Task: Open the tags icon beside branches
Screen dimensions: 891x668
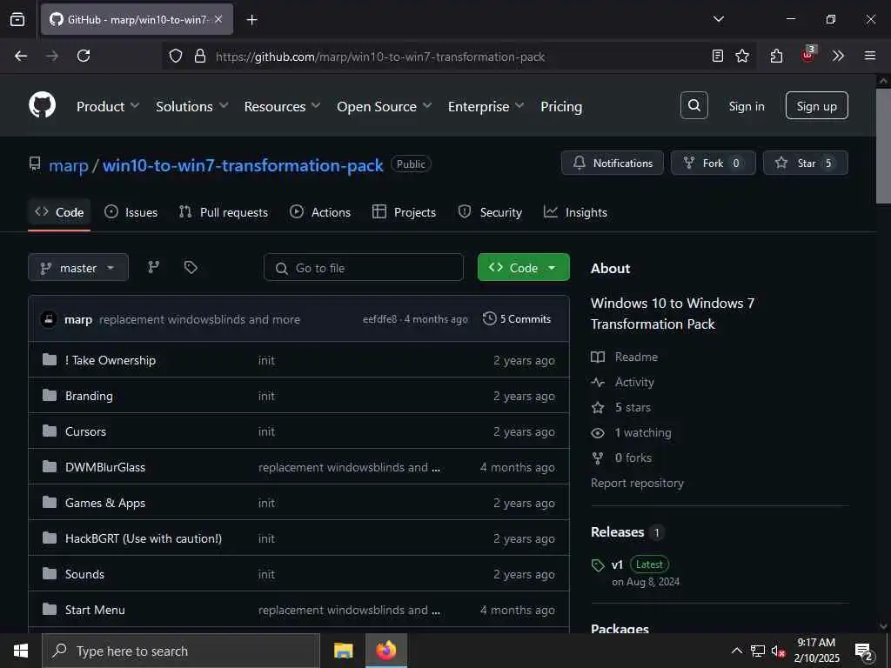Action: click(191, 267)
